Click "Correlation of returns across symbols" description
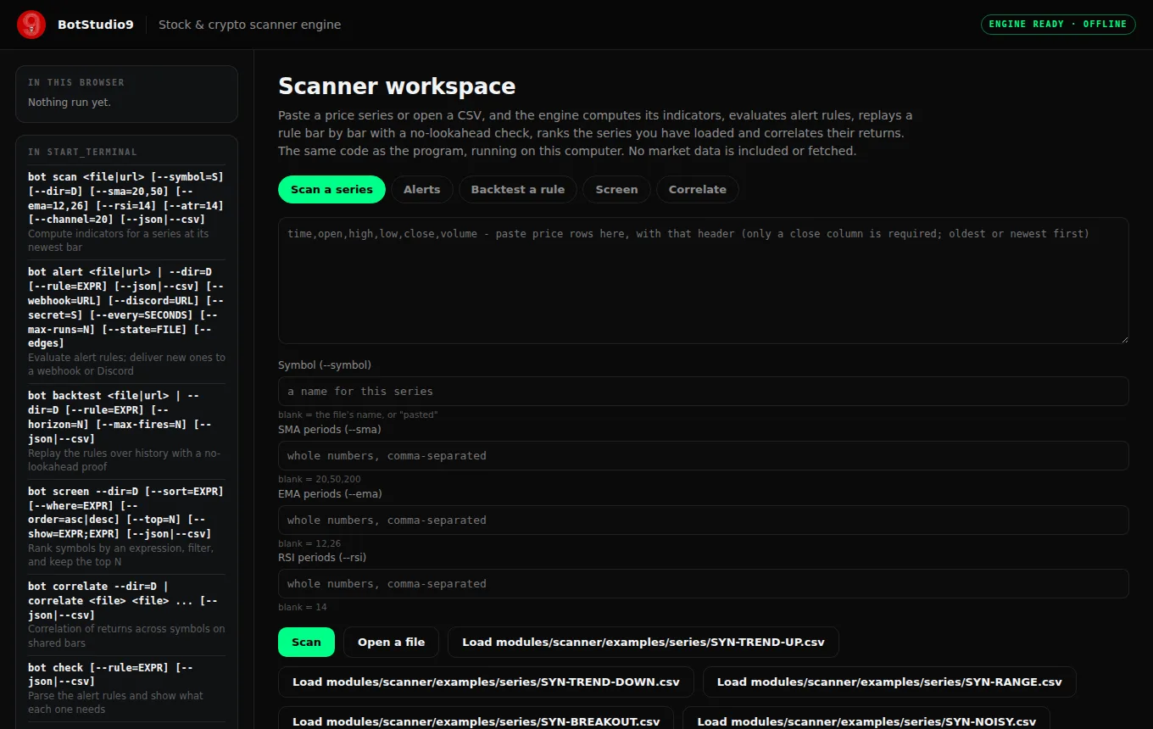 tap(126, 636)
